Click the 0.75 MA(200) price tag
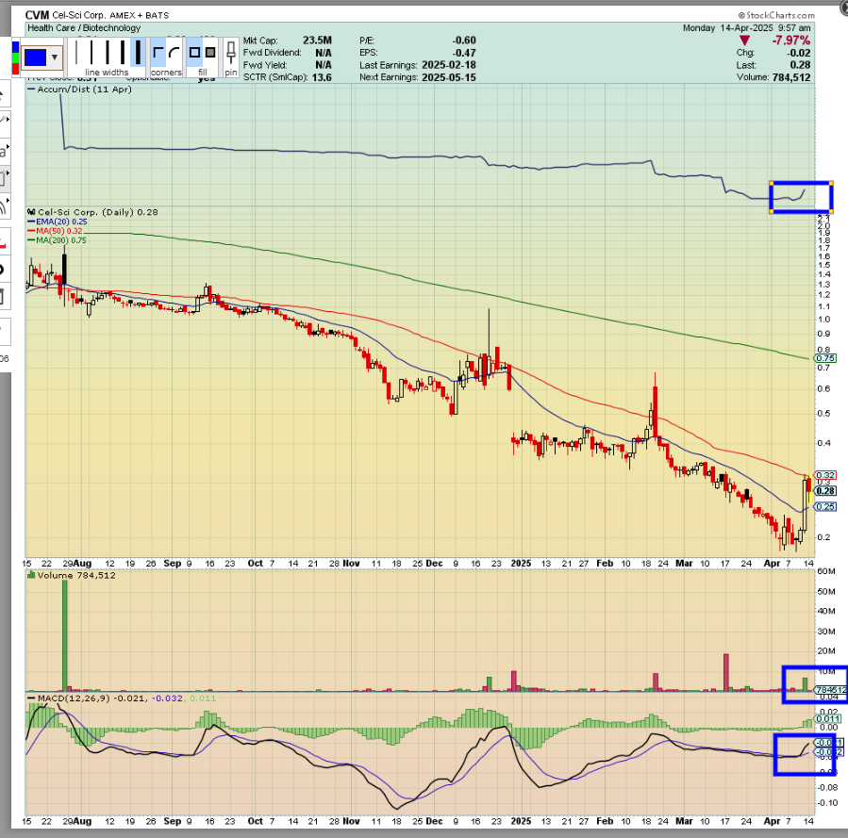The height and width of the screenshot is (838, 848). point(825,357)
